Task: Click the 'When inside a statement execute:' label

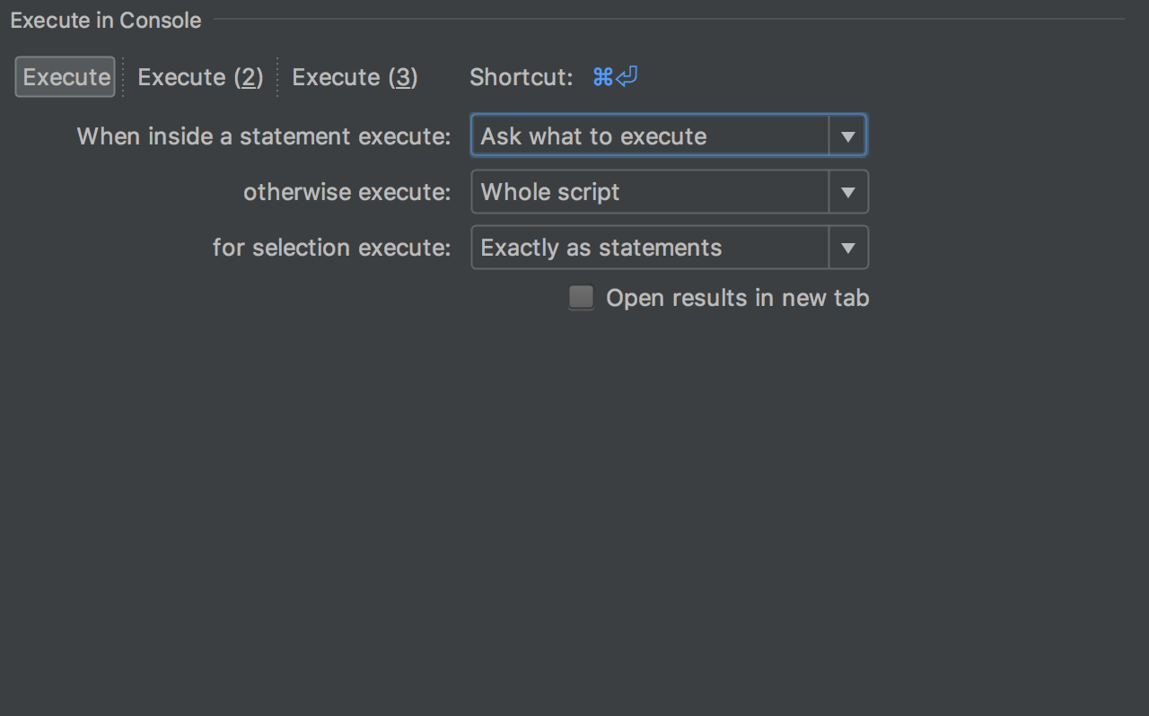Action: (x=263, y=136)
